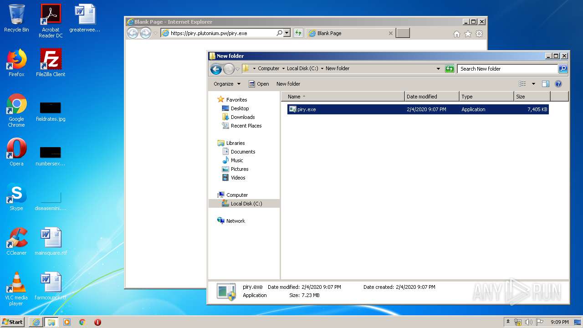Sort by the Name column header
The image size is (583, 328).
point(343,97)
